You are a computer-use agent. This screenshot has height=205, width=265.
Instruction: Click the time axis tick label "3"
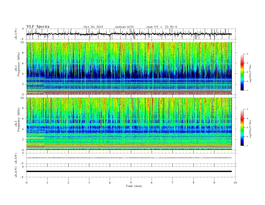[89, 183]
